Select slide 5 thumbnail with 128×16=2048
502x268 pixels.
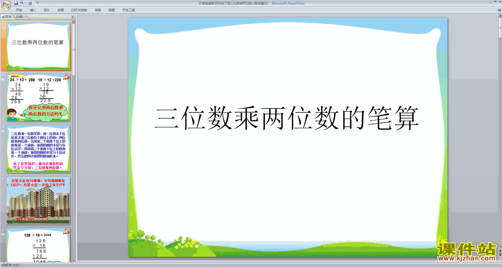(x=38, y=245)
